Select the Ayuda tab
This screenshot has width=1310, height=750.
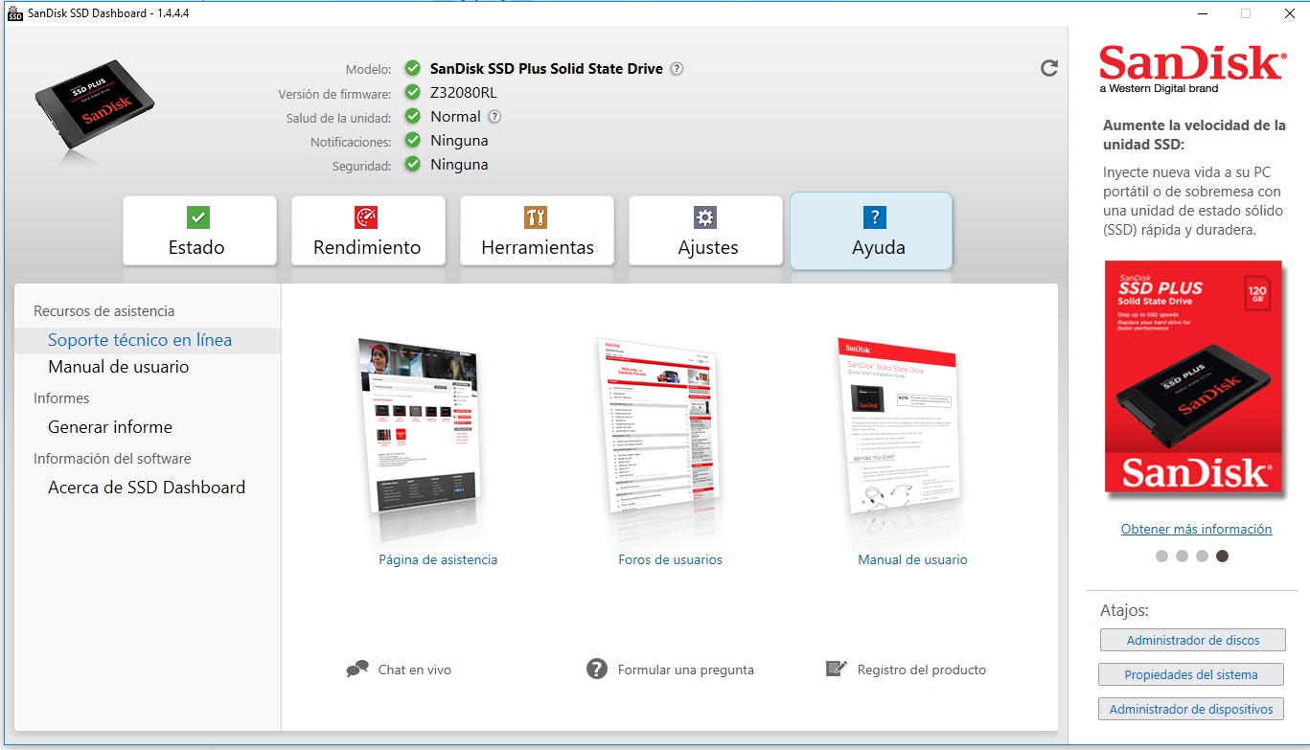point(871,231)
